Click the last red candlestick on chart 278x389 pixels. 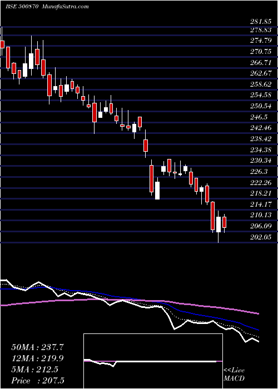[x=225, y=223]
